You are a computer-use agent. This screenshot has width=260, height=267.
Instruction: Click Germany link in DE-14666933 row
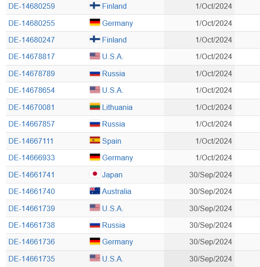(117, 158)
